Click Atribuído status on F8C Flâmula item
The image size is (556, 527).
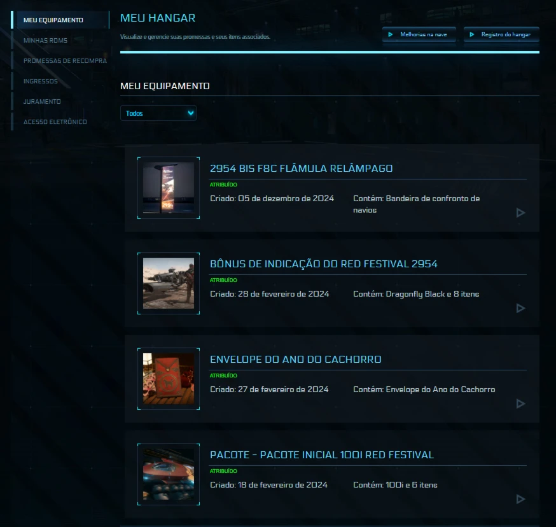click(223, 185)
